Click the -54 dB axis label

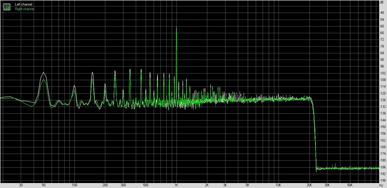(x=382, y=20)
